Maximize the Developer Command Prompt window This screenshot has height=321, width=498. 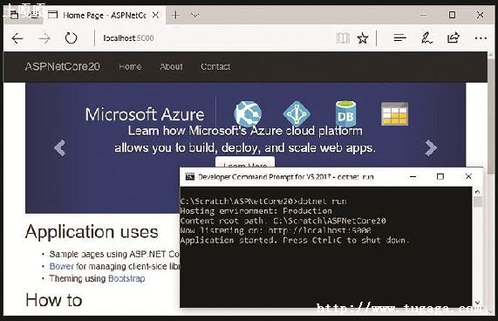click(440, 176)
